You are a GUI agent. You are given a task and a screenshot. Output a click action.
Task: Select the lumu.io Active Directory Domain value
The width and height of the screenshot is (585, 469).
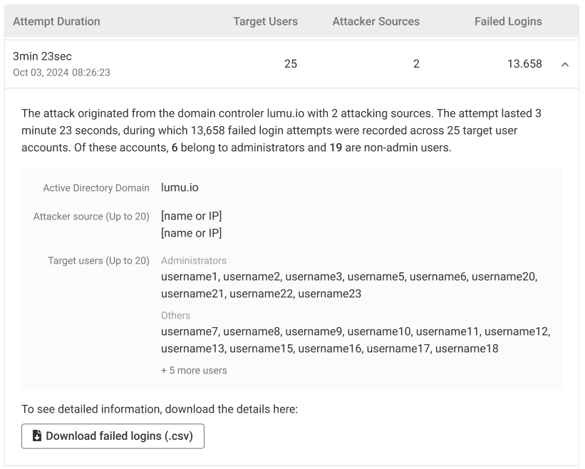tap(180, 187)
